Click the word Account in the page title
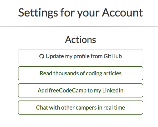Screen dimensions: 158x127 [122, 13]
